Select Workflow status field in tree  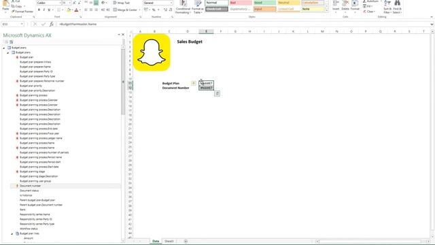(x=29, y=229)
